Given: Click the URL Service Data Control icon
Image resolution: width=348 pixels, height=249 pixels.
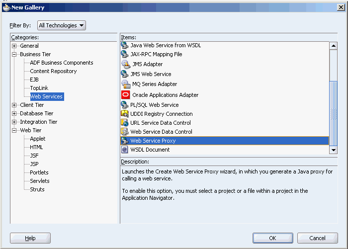Looking at the screenshot, I should [x=124, y=122].
